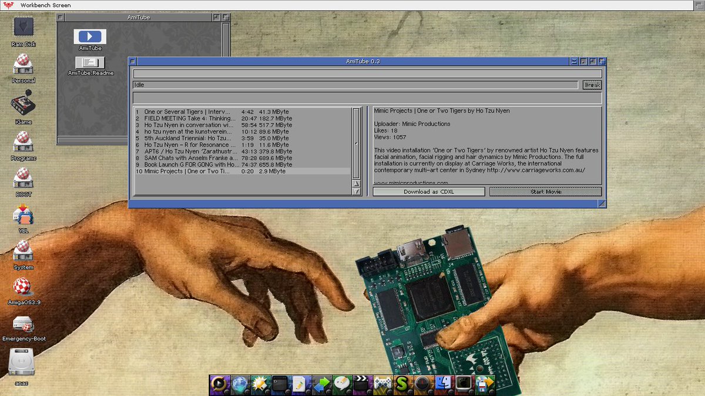The height and width of the screenshot is (396, 705).
Task: Open the chat bubble dock icon
Action: click(342, 384)
